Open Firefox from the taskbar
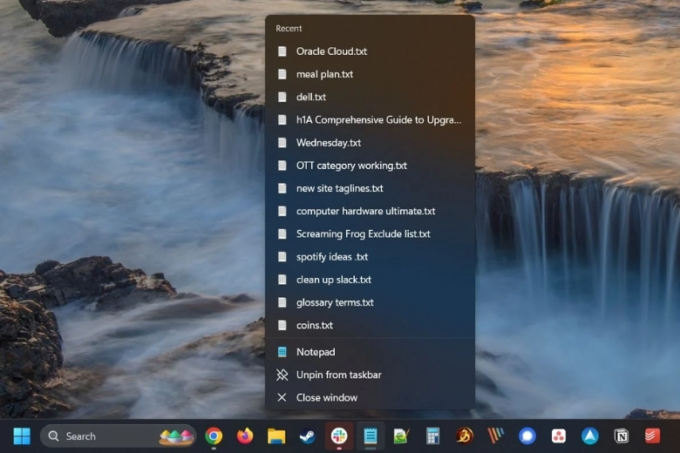The width and height of the screenshot is (680, 453). tap(245, 436)
